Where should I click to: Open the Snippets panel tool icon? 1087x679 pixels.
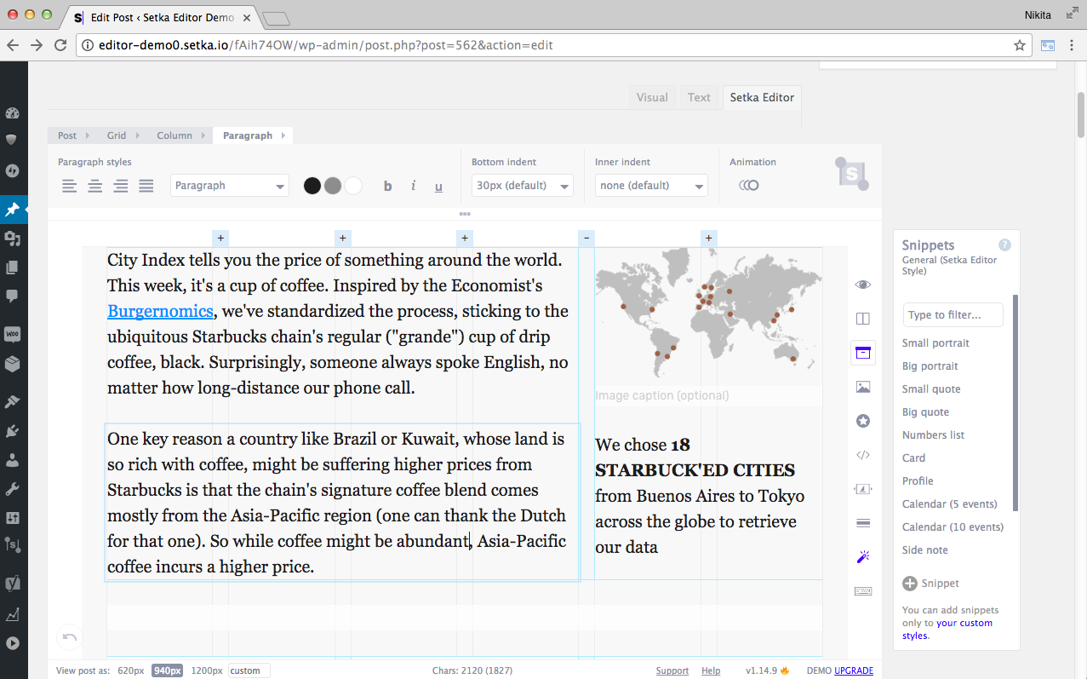coord(863,353)
